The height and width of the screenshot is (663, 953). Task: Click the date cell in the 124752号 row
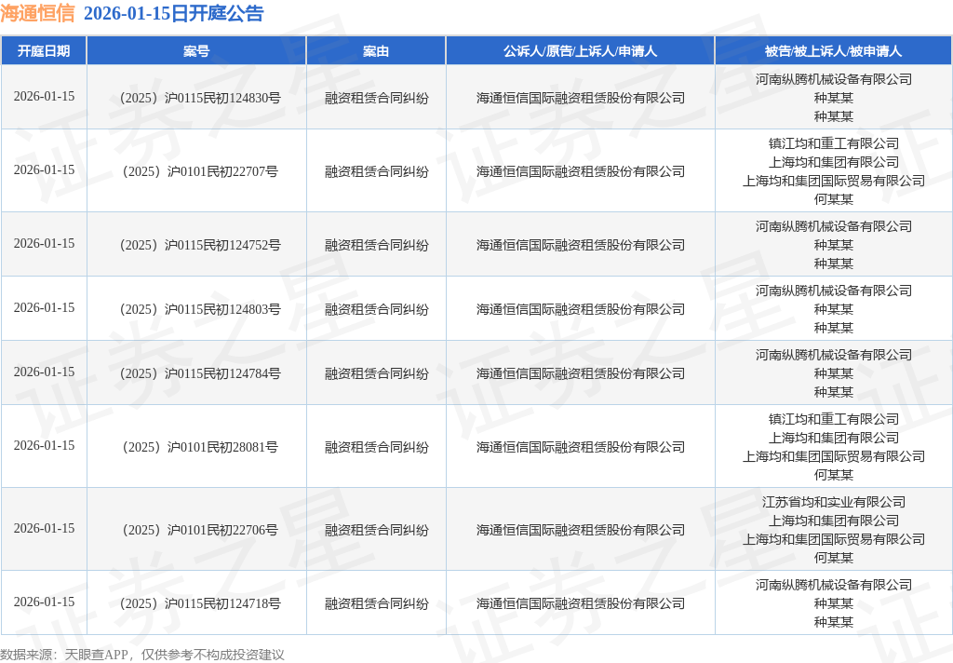pyautogui.click(x=44, y=243)
